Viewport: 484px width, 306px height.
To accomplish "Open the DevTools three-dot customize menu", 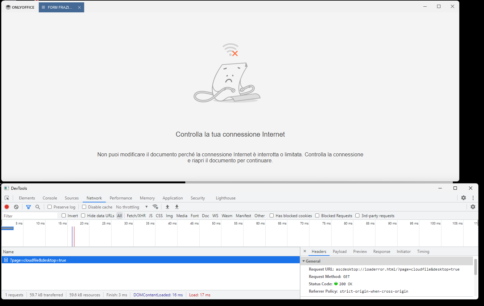I will (x=473, y=198).
